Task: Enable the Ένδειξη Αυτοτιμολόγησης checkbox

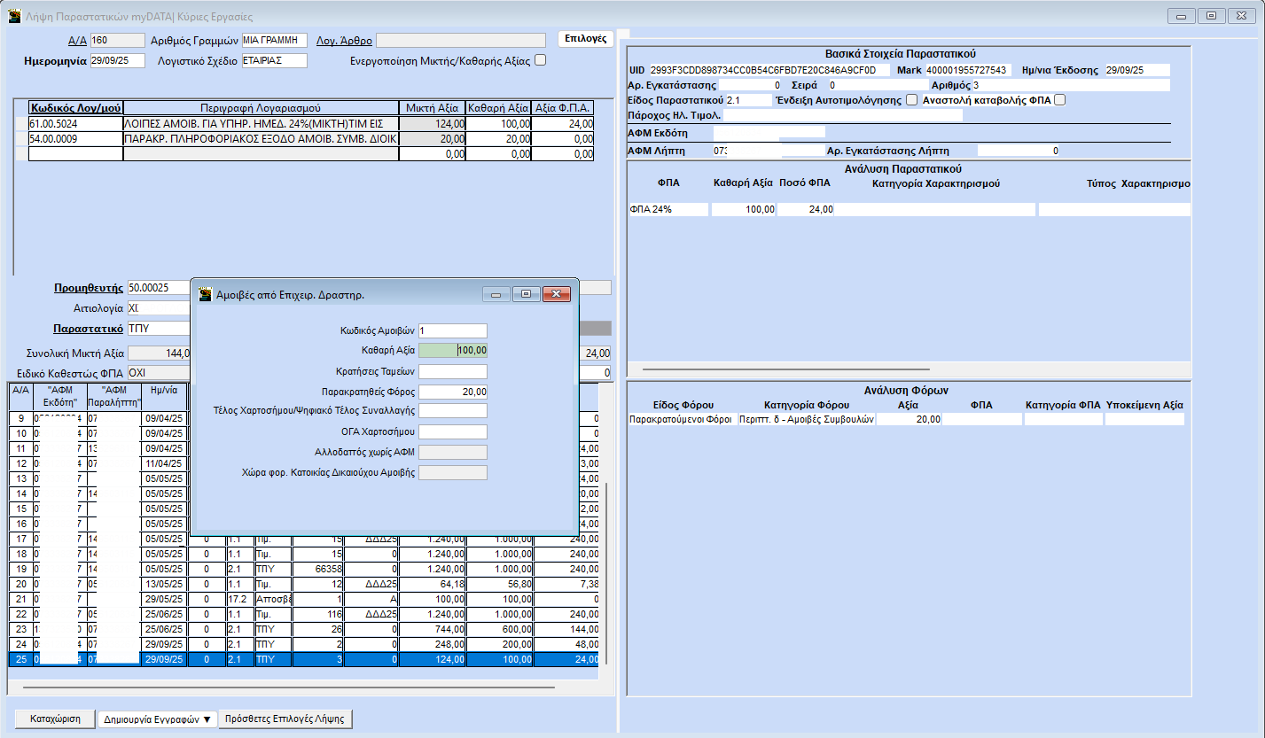Action: 911,100
